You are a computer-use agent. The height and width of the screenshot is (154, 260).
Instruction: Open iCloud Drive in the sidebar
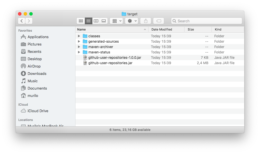(x=38, y=111)
